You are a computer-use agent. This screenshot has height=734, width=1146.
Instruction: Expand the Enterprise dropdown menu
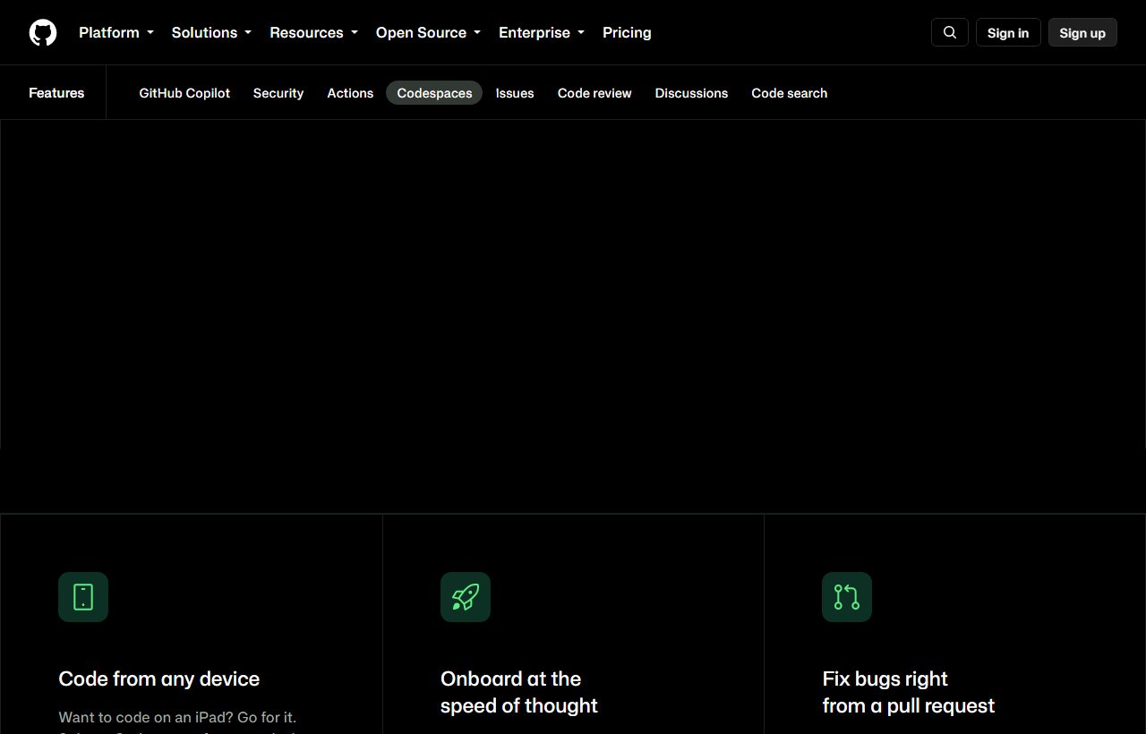click(542, 32)
